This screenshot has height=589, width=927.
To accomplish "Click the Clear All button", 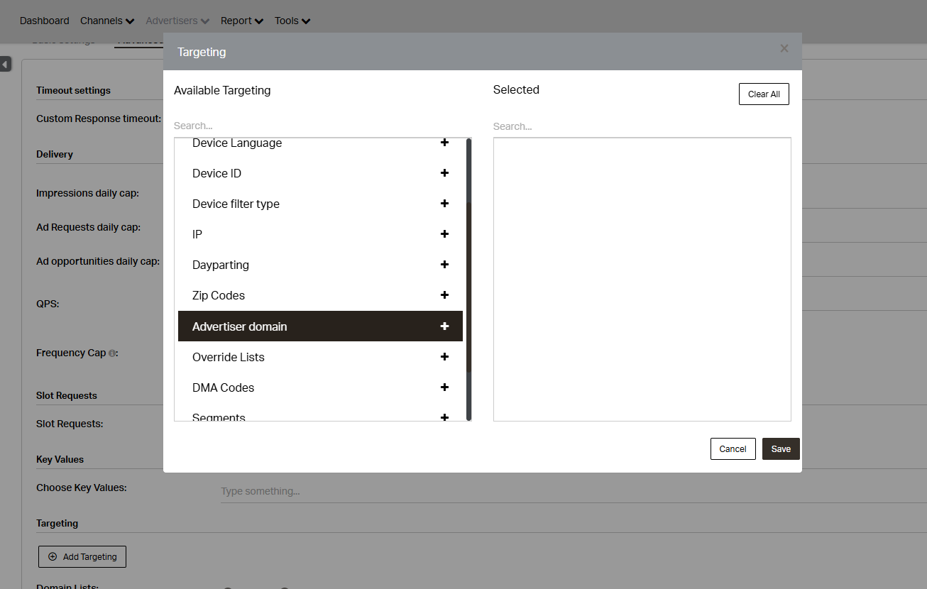I will [x=764, y=94].
